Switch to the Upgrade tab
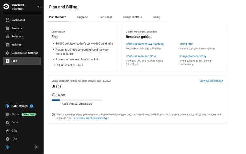The height and width of the screenshot is (154, 246). click(x=82, y=17)
